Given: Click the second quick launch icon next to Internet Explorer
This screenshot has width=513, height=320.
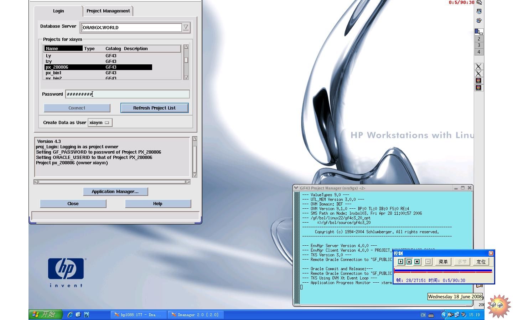Looking at the screenshot, I should pos(78,315).
